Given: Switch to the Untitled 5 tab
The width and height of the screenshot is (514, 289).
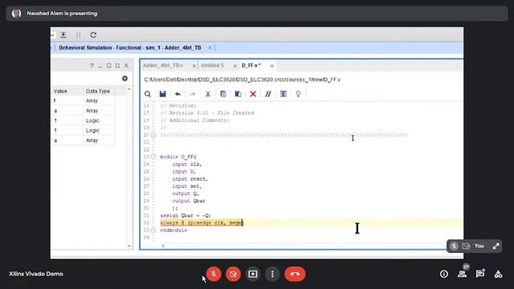Looking at the screenshot, I should point(212,66).
